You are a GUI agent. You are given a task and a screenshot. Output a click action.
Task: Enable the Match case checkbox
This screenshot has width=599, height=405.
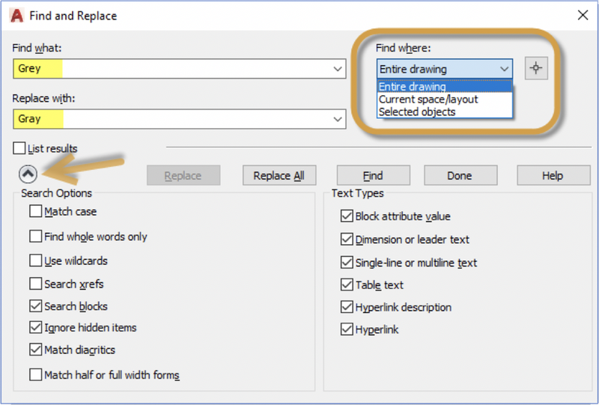36,212
